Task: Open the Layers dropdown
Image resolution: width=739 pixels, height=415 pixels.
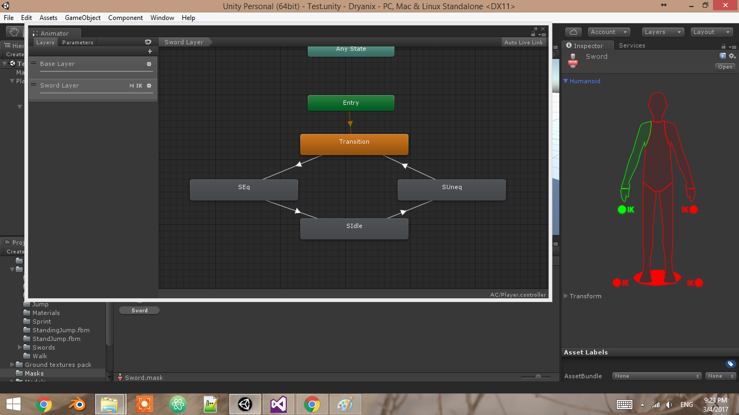Action: pyautogui.click(x=663, y=32)
